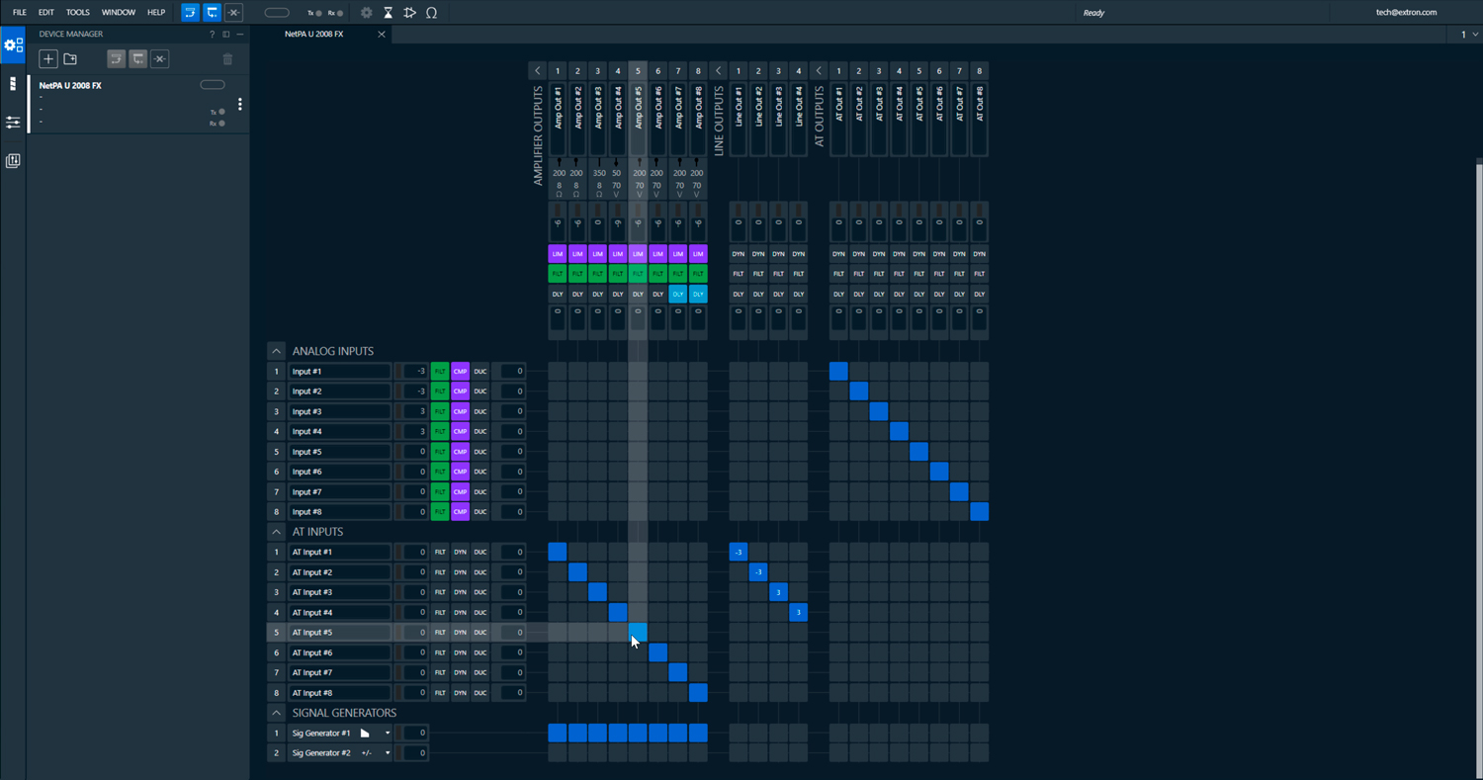The height and width of the screenshot is (780, 1483).
Task: Adjust the Amp Out #1 output fader
Action: (x=558, y=222)
